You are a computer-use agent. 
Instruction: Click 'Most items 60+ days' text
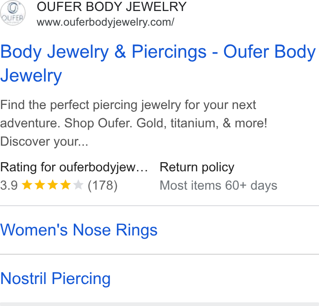pyautogui.click(x=219, y=186)
